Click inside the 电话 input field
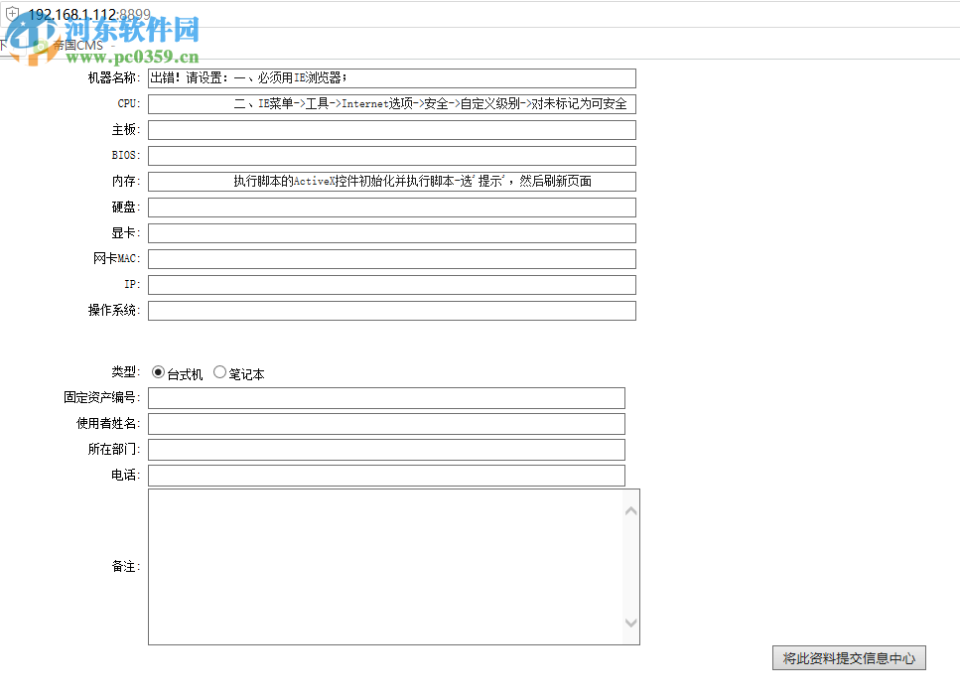The image size is (960, 699). click(387, 475)
